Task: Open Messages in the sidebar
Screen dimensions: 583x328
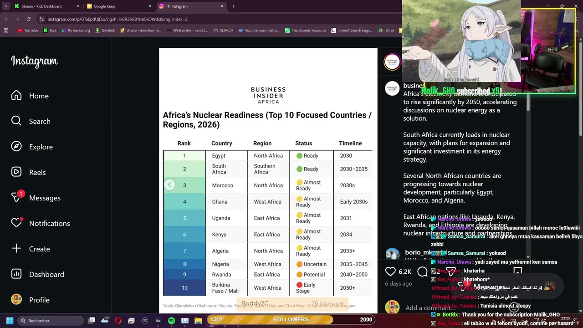Action: (x=36, y=198)
